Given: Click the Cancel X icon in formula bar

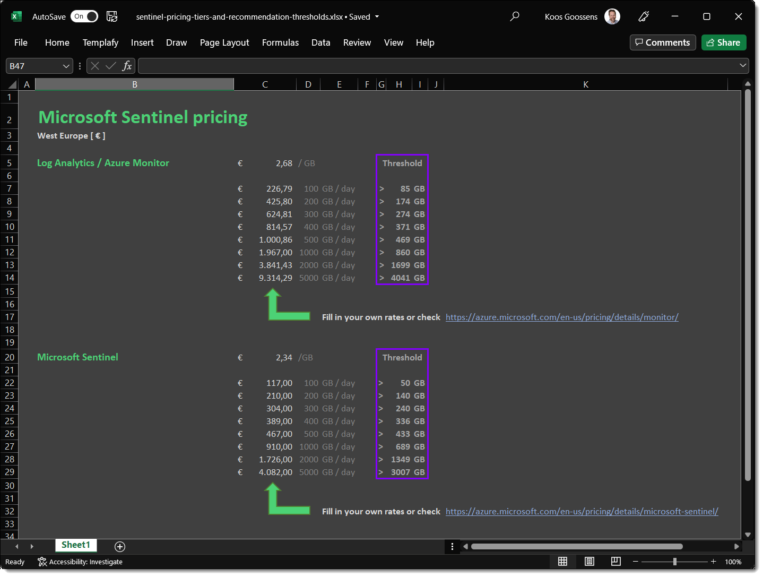Looking at the screenshot, I should pyautogui.click(x=95, y=66).
